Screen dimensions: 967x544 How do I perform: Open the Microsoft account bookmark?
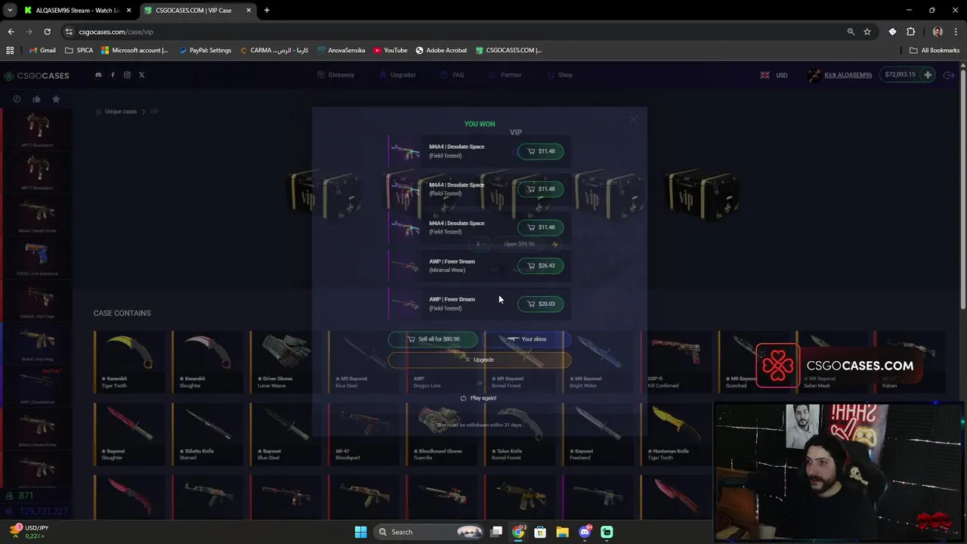point(134,50)
